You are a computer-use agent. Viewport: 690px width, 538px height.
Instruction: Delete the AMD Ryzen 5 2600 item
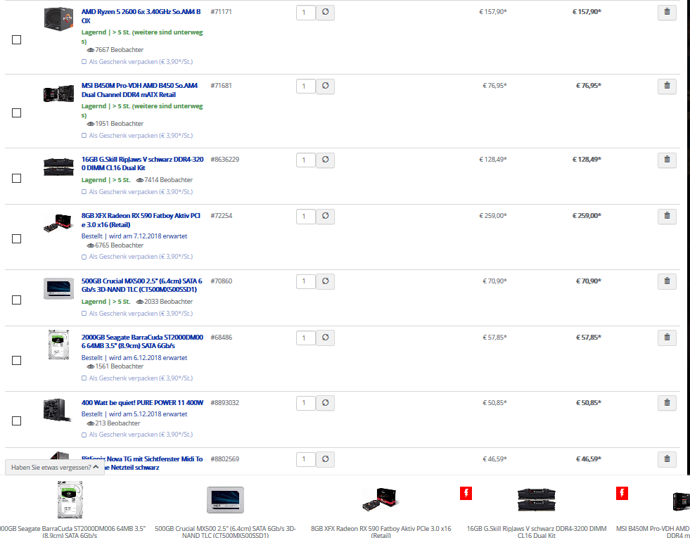point(667,13)
